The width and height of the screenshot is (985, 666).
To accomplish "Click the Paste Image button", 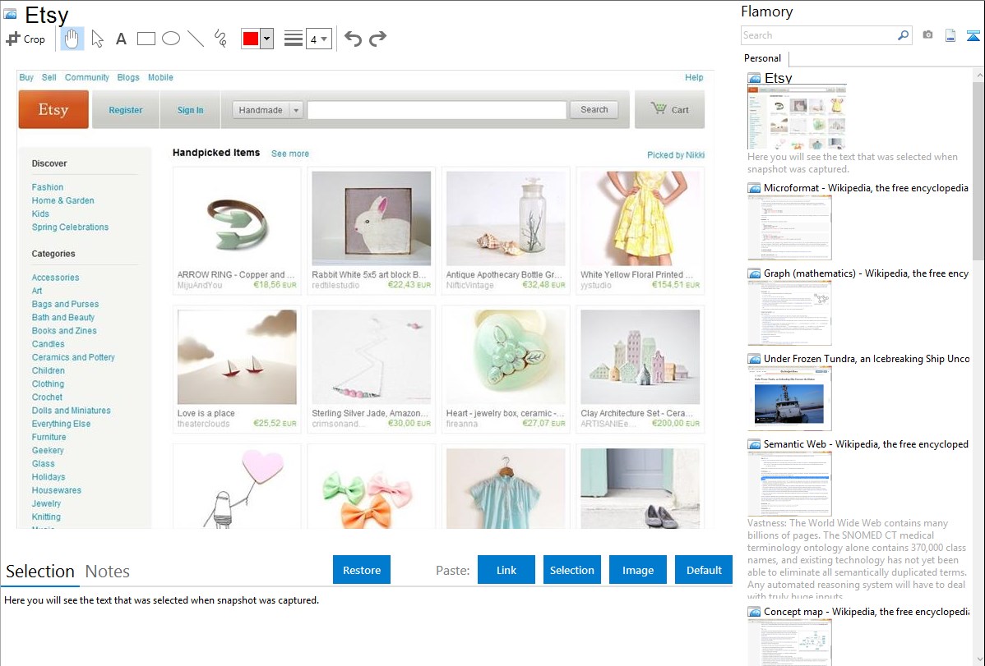I will click(637, 569).
